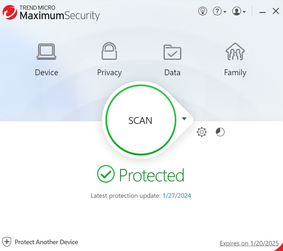Image resolution: width=283 pixels, height=251 pixels.
Task: Click Protect Another Device
Action: (46, 242)
